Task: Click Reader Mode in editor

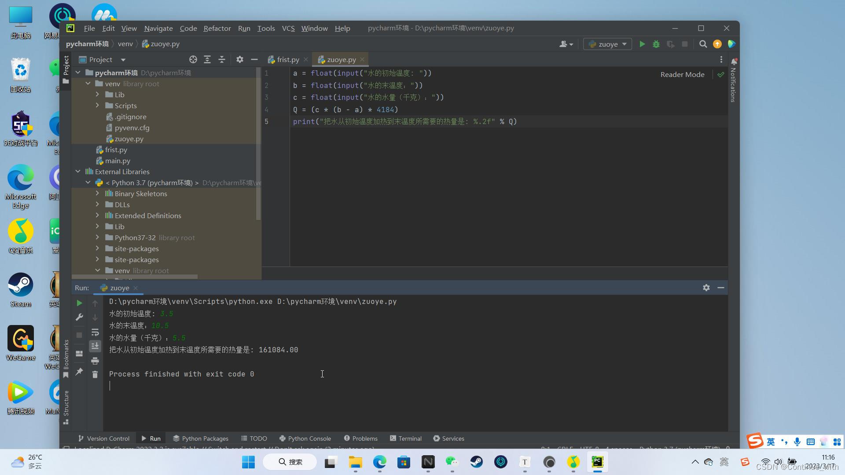Action: click(682, 74)
